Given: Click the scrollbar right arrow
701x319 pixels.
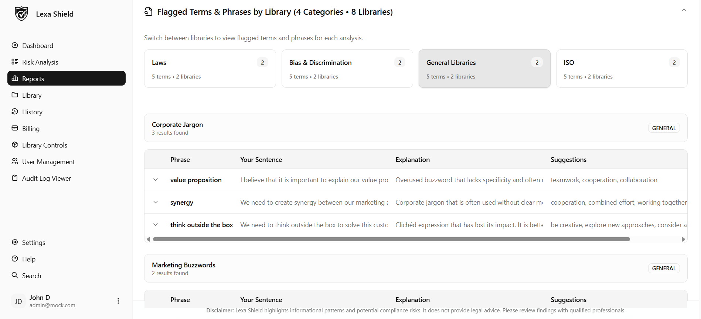Looking at the screenshot, I should [x=683, y=239].
